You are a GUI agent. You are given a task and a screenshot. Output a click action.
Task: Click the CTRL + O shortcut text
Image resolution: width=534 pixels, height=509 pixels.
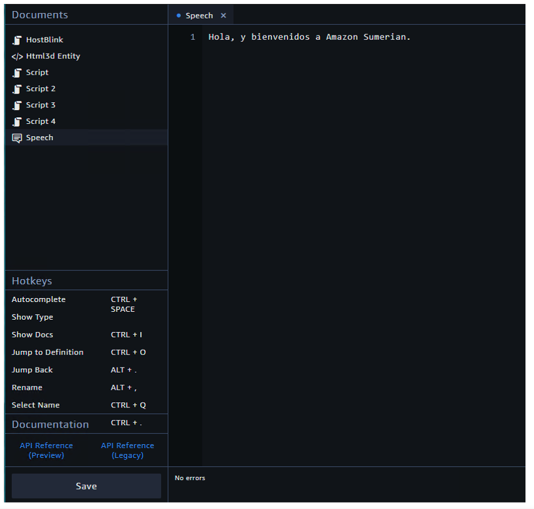[x=128, y=352]
